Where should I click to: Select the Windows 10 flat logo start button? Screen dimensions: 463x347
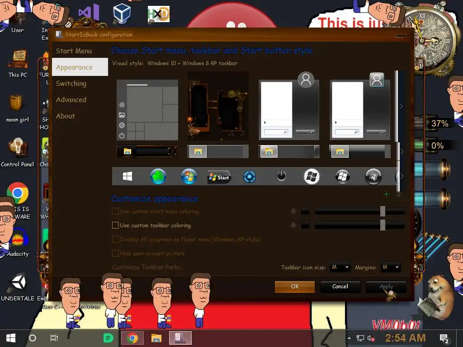(x=127, y=177)
